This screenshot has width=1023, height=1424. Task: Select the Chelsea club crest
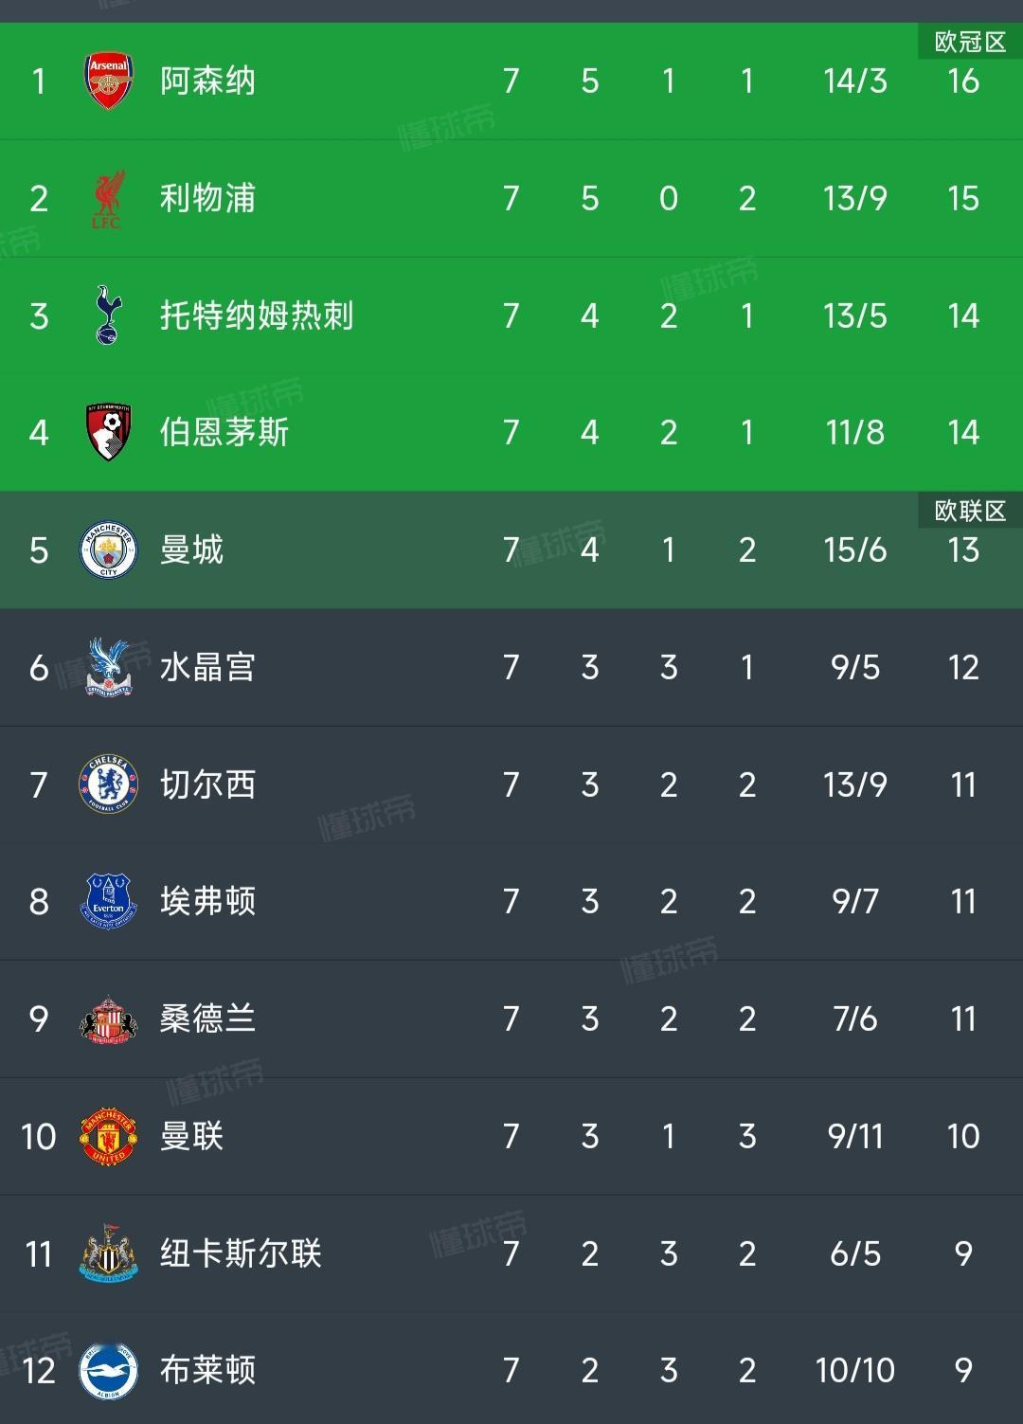[x=108, y=784]
